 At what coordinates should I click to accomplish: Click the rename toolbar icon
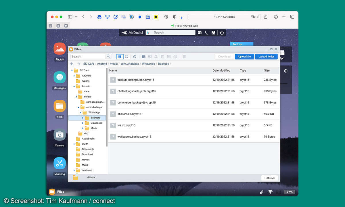point(150,57)
